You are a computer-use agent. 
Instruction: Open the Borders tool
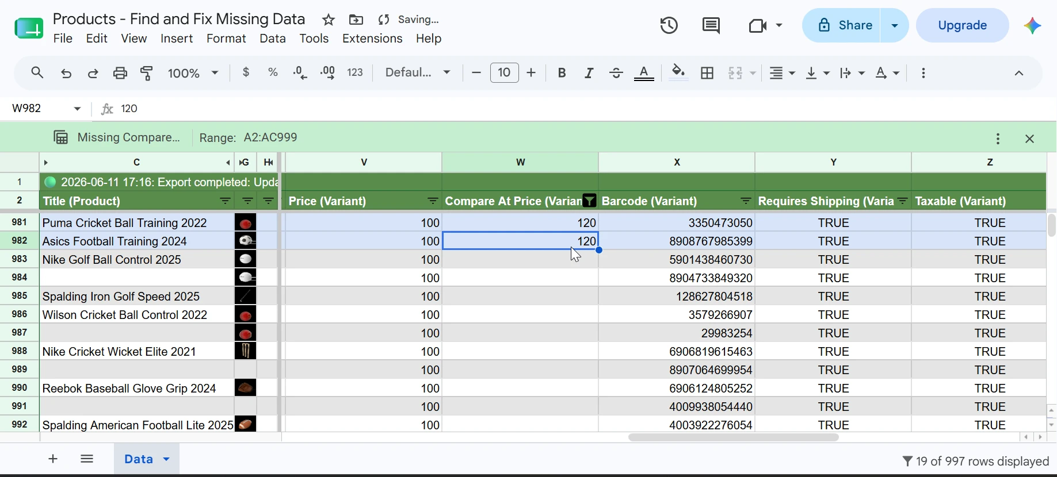(x=707, y=73)
